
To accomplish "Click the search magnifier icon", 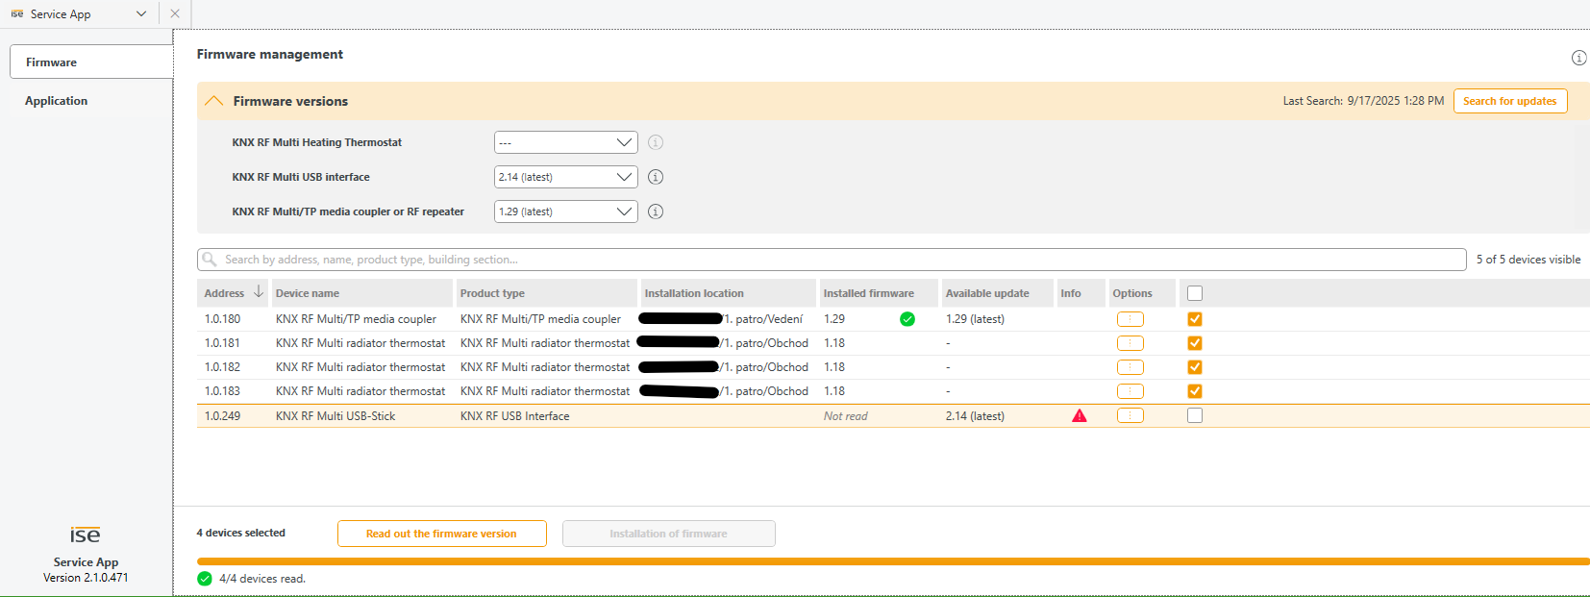I will click(x=210, y=260).
